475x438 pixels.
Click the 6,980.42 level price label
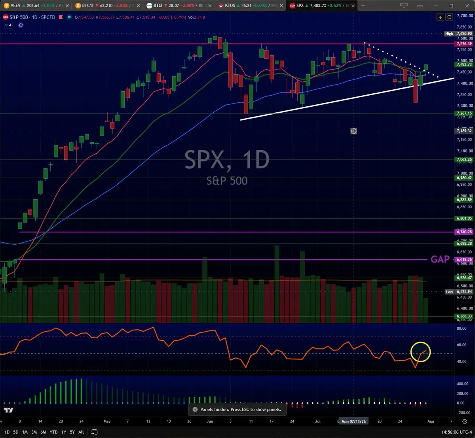464,178
